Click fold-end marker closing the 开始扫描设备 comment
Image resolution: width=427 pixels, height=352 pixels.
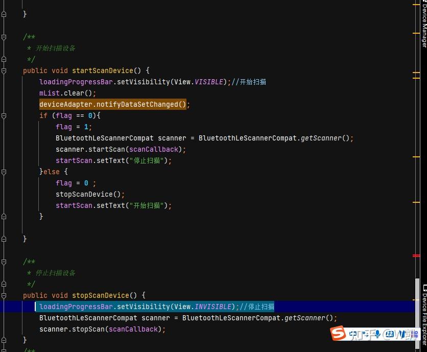pos(4,59)
